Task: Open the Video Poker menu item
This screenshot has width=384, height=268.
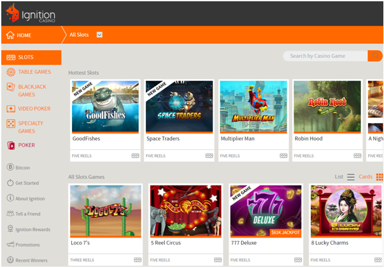Action: click(34, 109)
